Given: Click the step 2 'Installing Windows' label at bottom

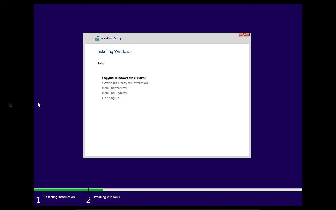Looking at the screenshot, I should click(107, 197).
